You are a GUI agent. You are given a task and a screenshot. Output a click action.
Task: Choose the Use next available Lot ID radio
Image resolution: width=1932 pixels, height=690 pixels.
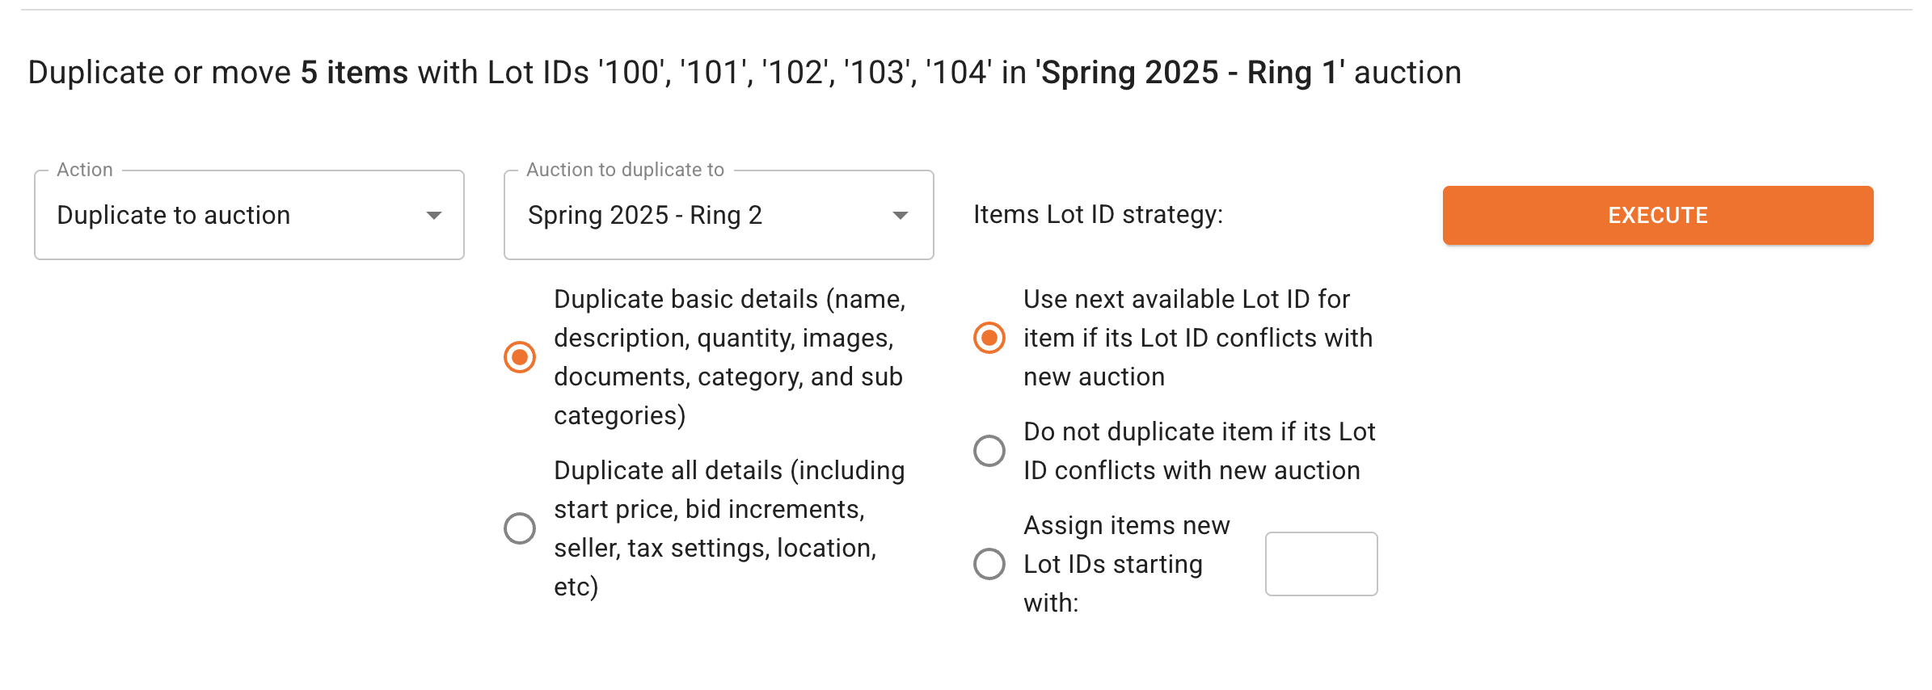(x=989, y=338)
